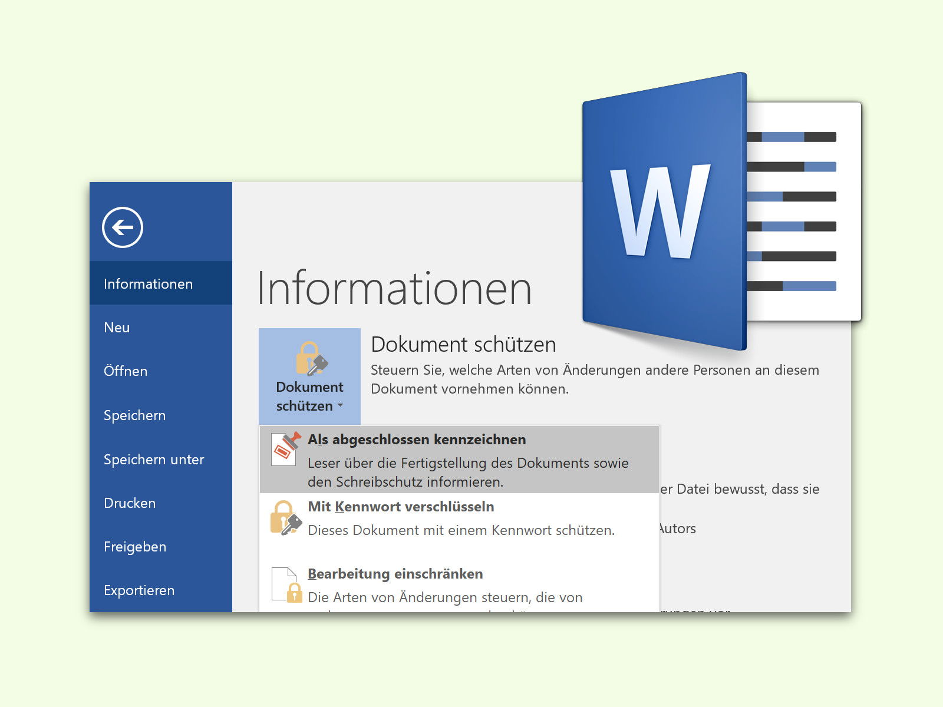Choose Bearbeitung einschränken menu entry
Screen dimensions: 943x707
point(459,586)
